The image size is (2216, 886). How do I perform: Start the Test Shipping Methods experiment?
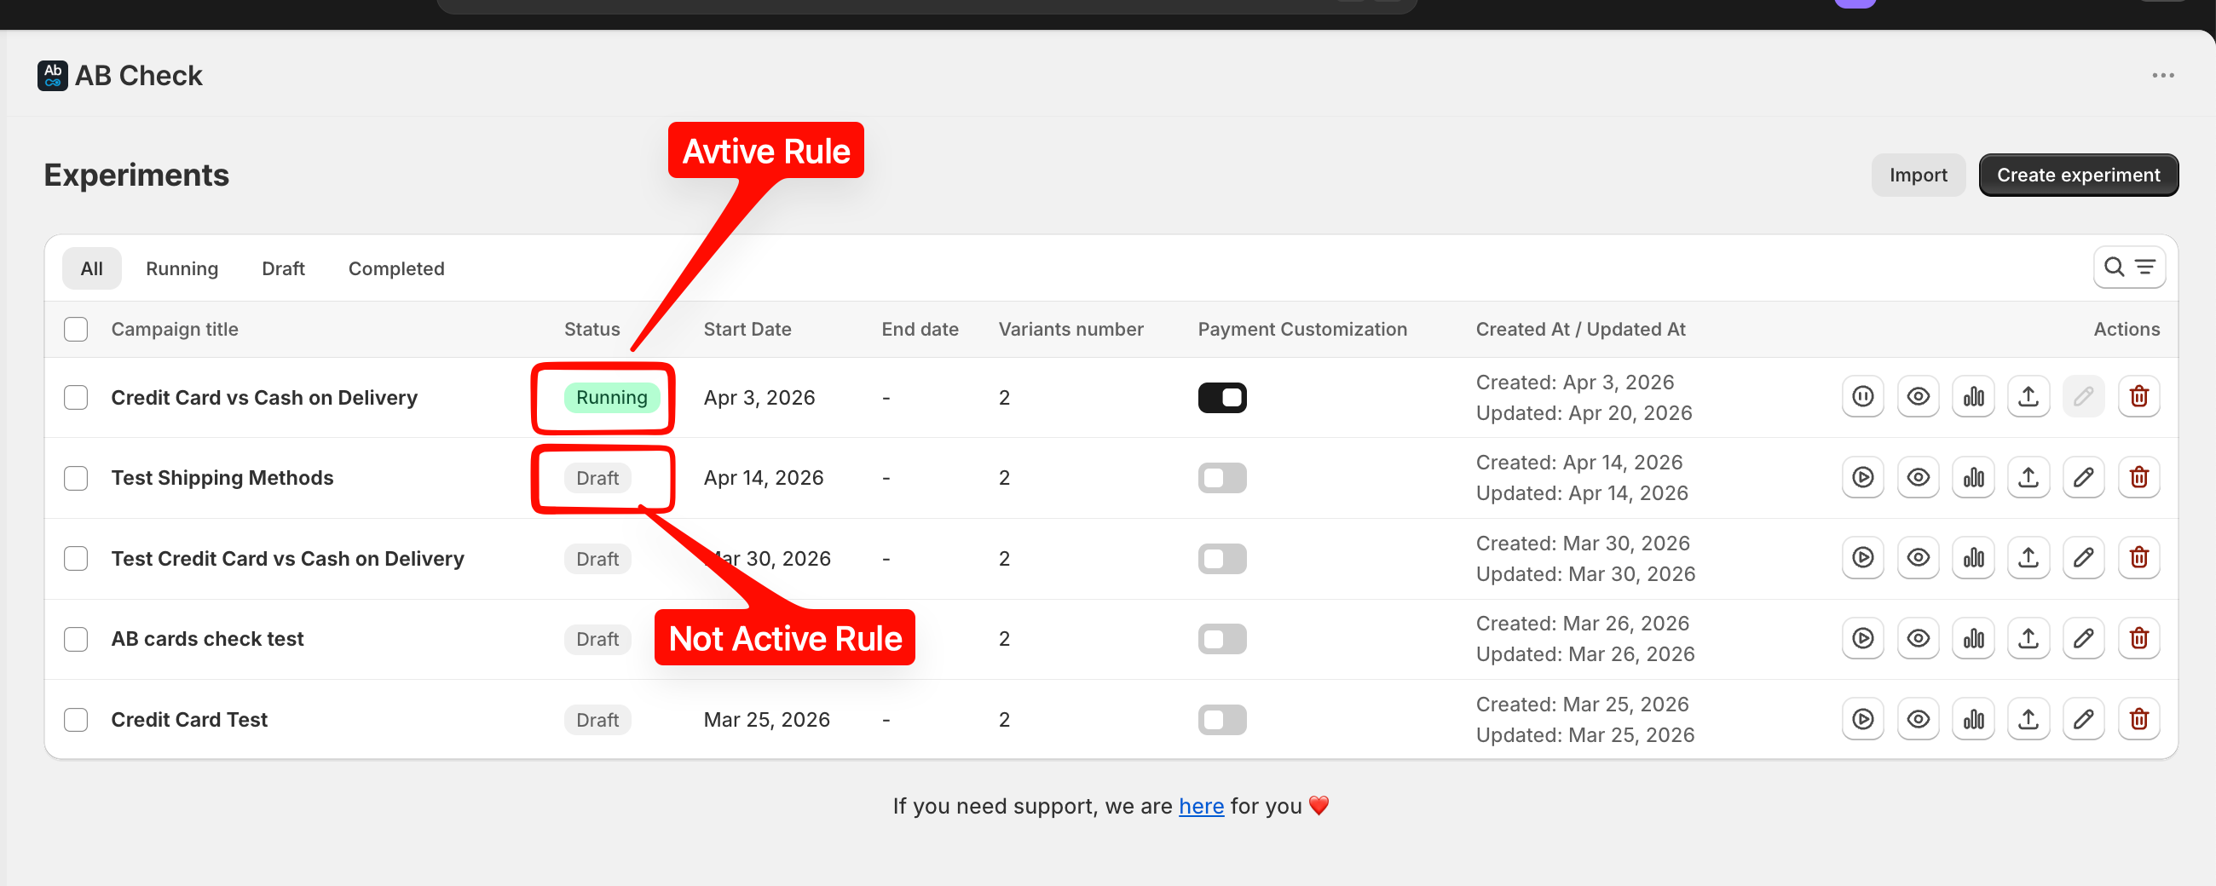(1862, 477)
